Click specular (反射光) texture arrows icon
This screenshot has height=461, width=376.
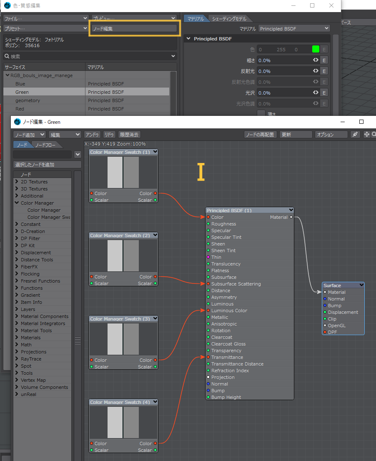[316, 71]
